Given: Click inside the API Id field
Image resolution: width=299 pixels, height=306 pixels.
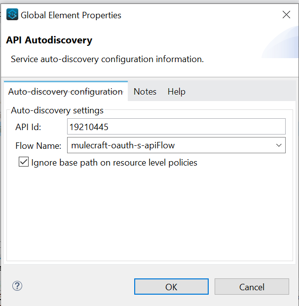Looking at the screenshot, I should [176, 127].
